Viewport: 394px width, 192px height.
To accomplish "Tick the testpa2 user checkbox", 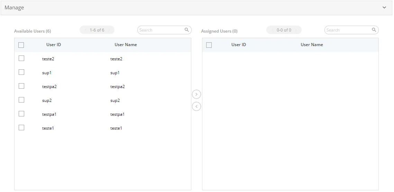I will coord(21,86).
